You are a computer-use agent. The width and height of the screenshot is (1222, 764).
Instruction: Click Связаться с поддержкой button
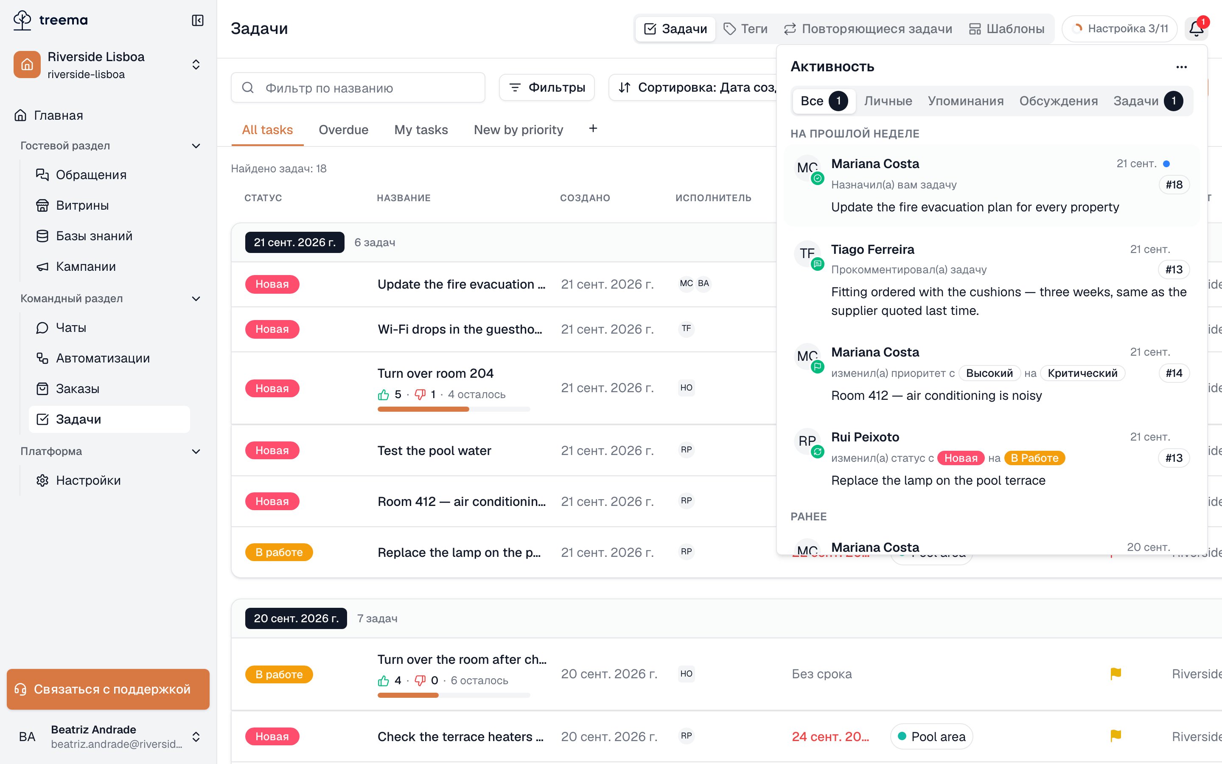[x=108, y=689]
